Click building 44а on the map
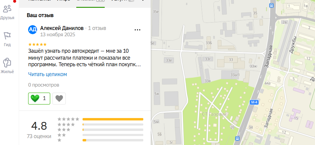The height and width of the screenshot is (145, 315). [268, 83]
